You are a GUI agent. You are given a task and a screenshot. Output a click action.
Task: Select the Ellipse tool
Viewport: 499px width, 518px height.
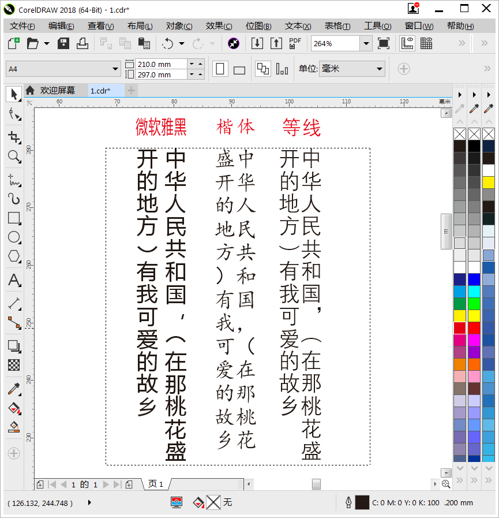click(14, 237)
